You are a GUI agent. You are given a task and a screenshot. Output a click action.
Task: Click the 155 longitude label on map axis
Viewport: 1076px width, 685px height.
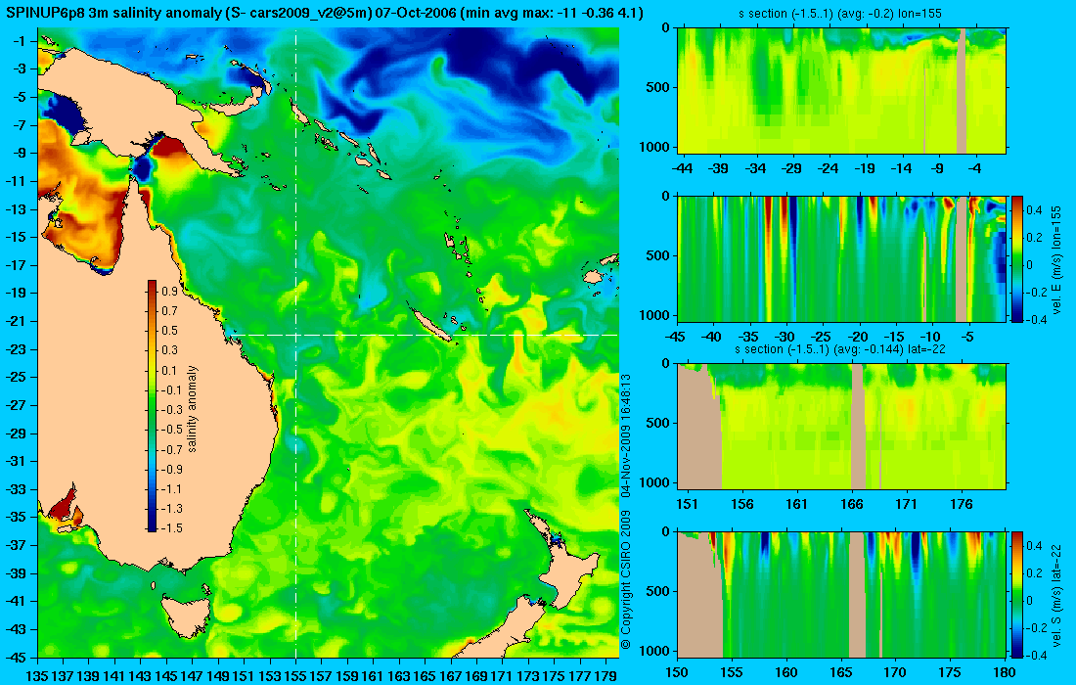(x=295, y=676)
